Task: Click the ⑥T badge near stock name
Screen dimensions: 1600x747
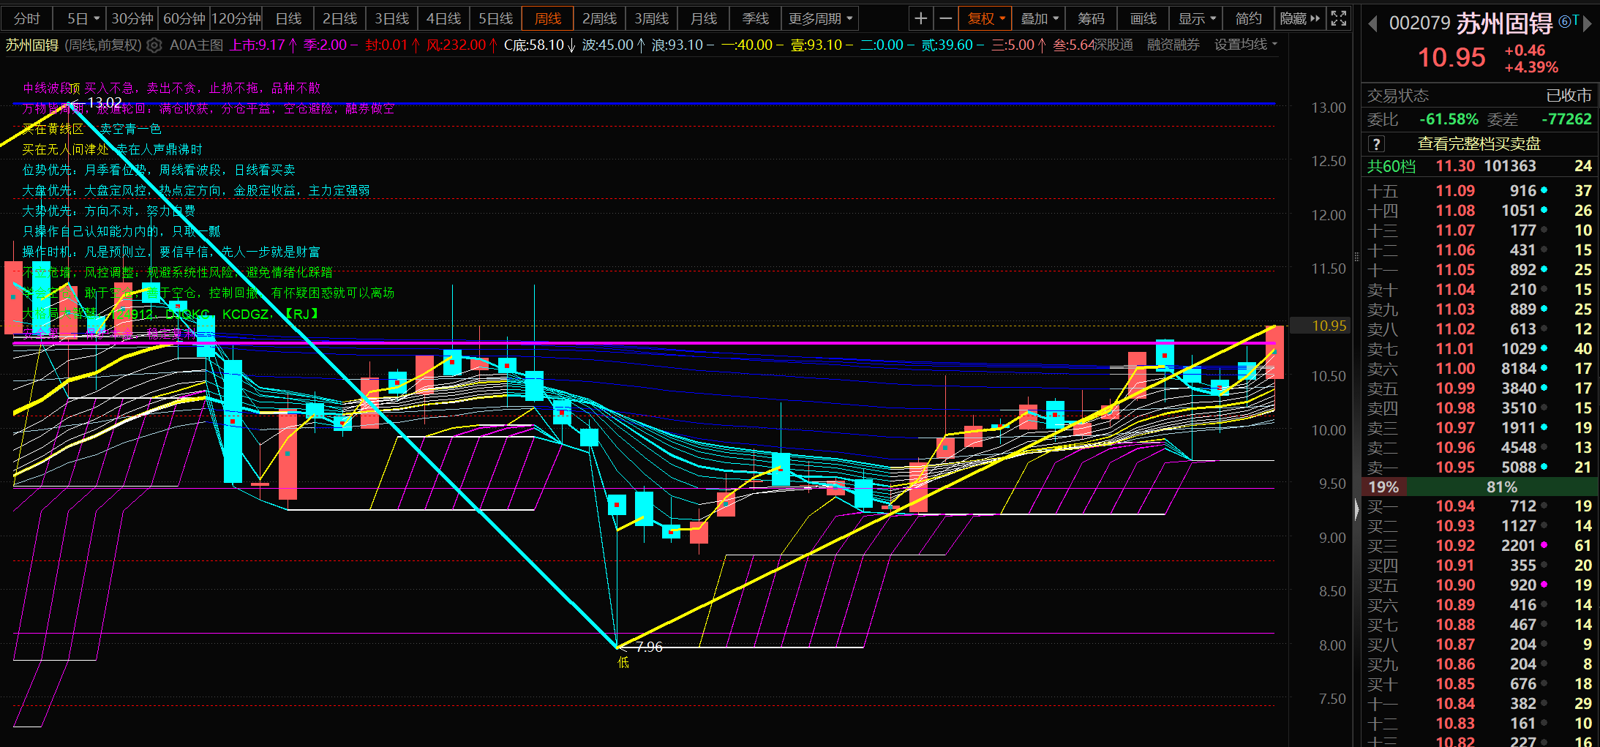Action: (x=1569, y=22)
